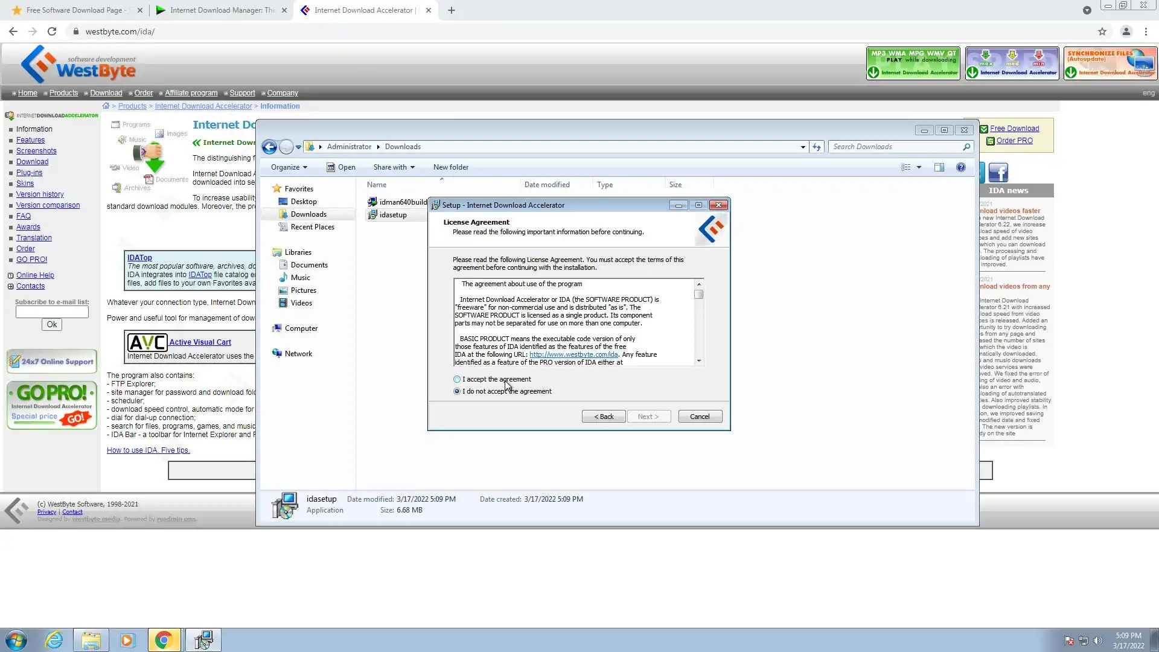The image size is (1159, 652).
Task: Open the Share with dropdown
Action: pos(394,167)
